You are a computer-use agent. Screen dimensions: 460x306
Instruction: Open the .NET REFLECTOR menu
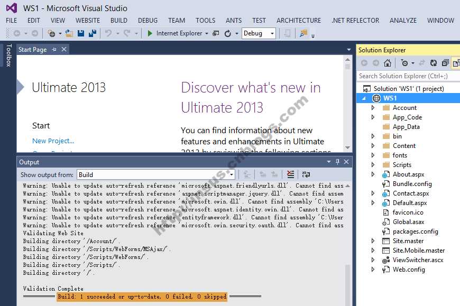355,21
